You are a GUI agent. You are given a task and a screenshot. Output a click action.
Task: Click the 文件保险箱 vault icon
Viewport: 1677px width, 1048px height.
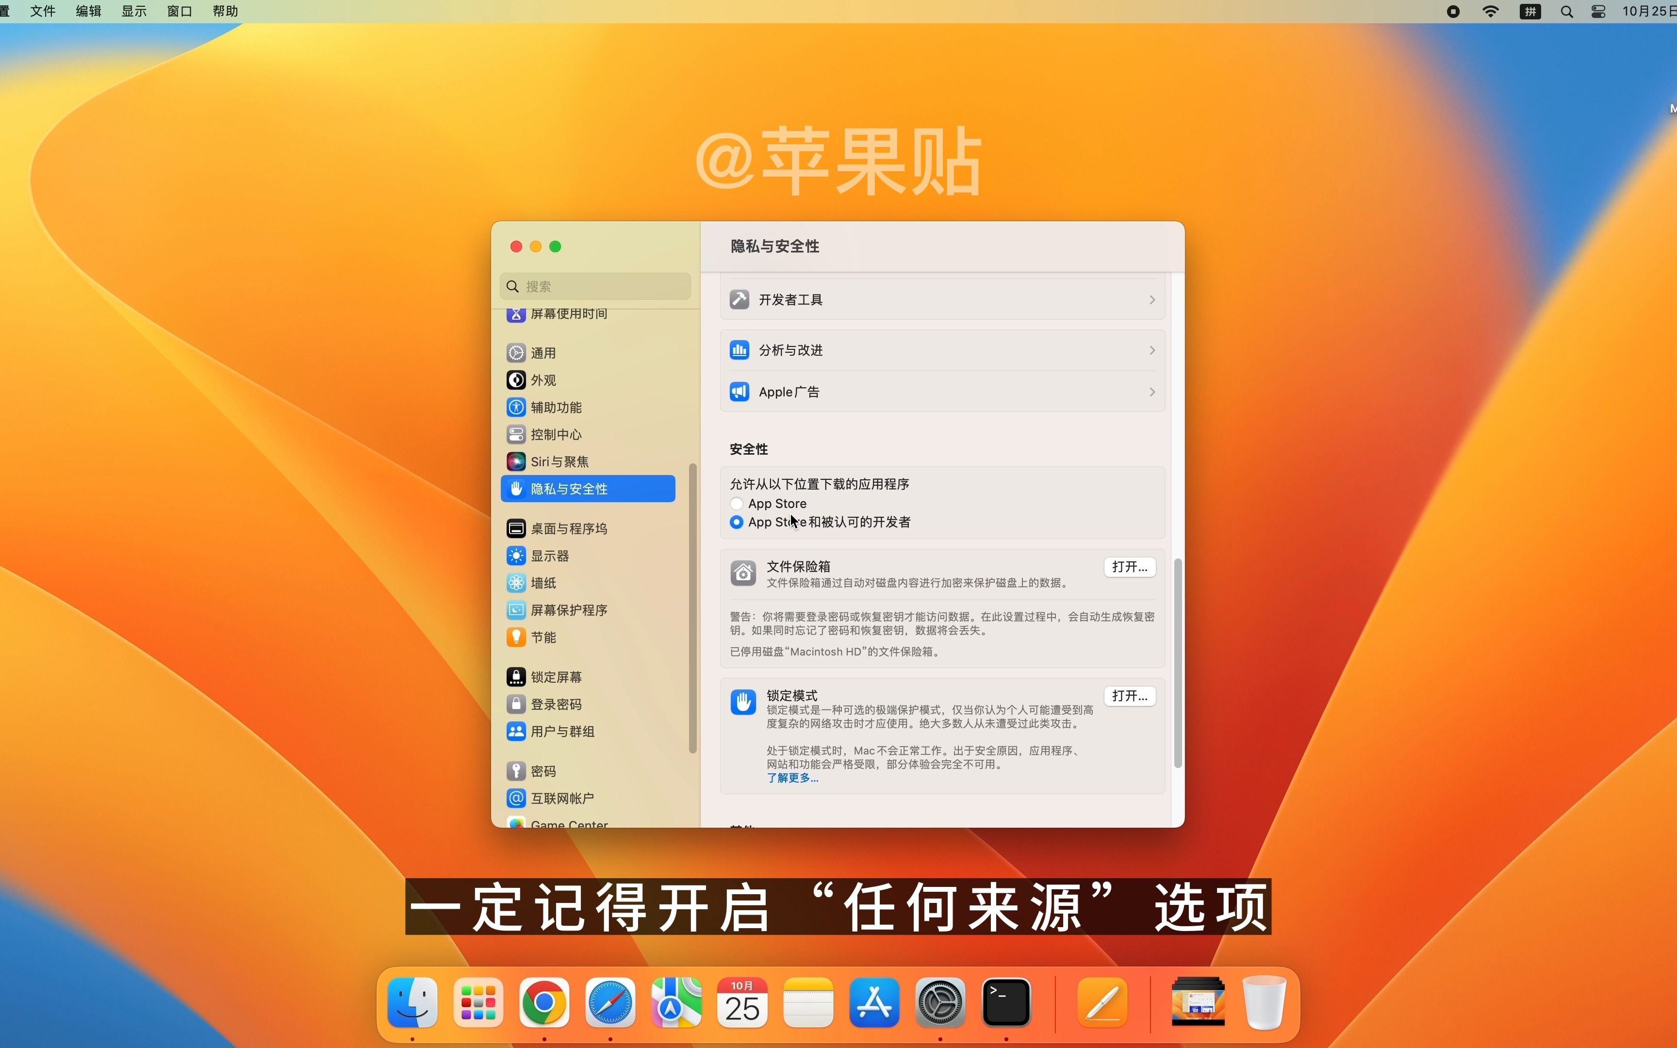point(743,573)
